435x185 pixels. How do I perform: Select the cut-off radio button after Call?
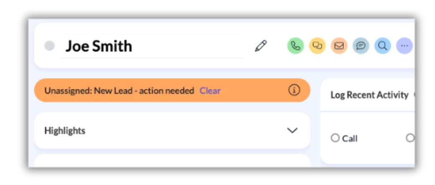[410, 138]
